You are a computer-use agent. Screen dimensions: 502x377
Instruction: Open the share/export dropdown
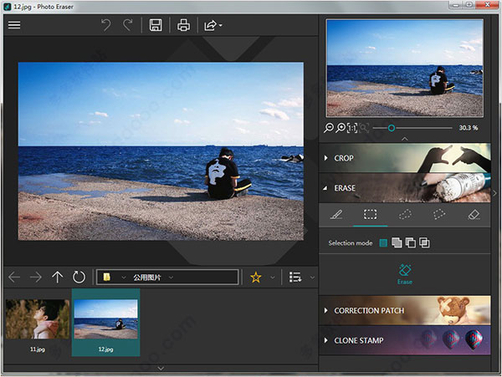213,25
